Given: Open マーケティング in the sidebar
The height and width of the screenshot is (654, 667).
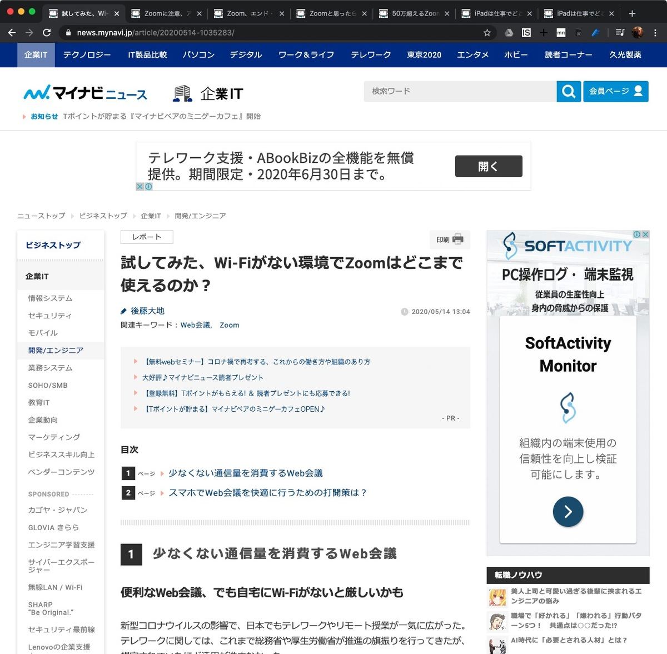Looking at the screenshot, I should coord(54,437).
